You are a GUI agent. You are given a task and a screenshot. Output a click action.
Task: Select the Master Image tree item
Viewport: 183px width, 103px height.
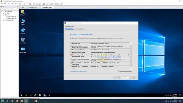coord(10,20)
